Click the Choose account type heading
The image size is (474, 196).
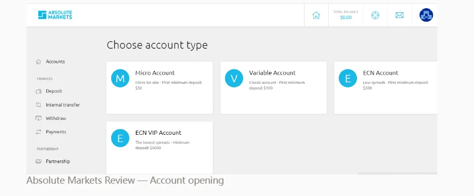(157, 45)
